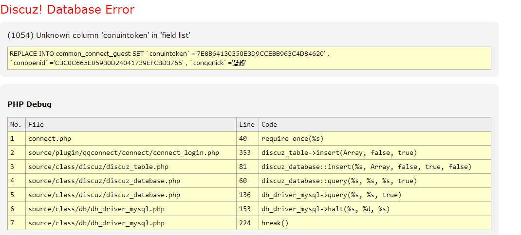Click the REPLACE INTO SQL query box

249,58
